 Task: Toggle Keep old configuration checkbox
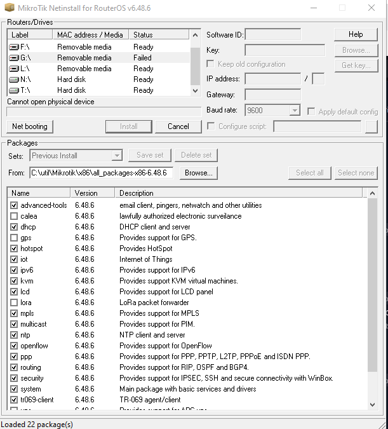click(x=211, y=64)
